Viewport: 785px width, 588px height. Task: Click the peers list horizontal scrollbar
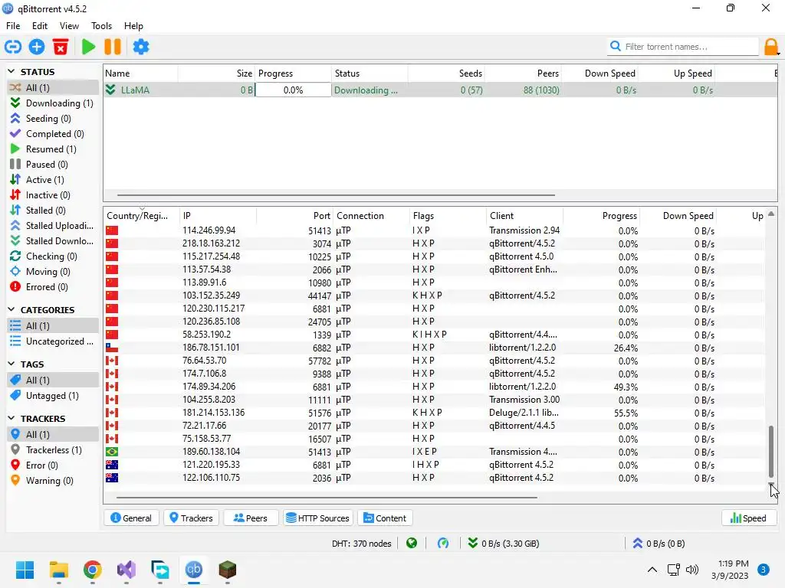(327, 498)
